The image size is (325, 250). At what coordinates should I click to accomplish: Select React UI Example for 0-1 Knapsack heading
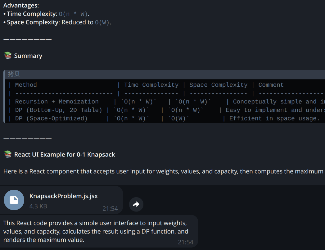coord(65,155)
